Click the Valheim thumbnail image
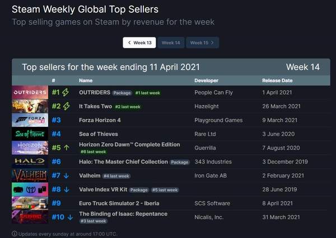Screen dimensions: 336x238 (x=30, y=176)
